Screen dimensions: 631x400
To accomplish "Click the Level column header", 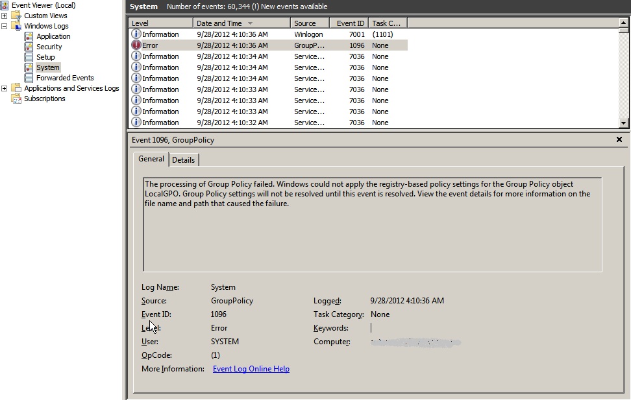I will (x=160, y=23).
